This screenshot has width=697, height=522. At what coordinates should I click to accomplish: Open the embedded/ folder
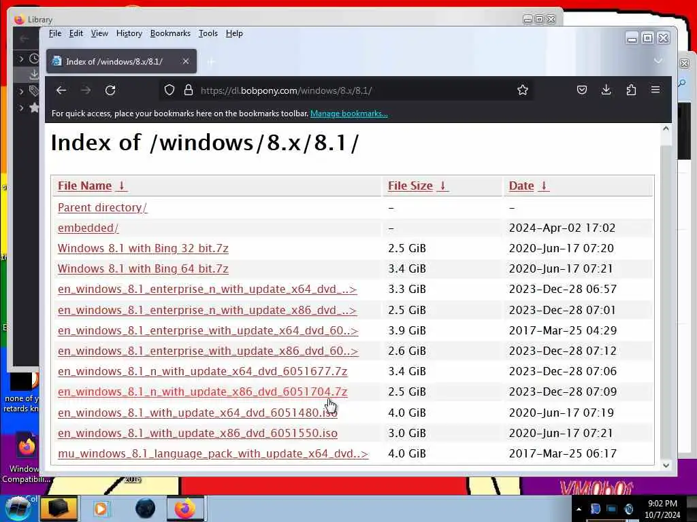pos(88,228)
